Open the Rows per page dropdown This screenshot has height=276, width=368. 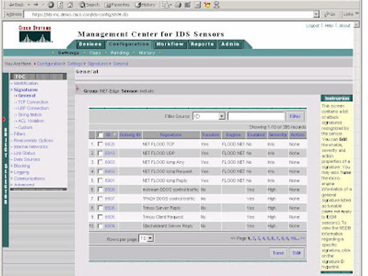tap(146, 238)
